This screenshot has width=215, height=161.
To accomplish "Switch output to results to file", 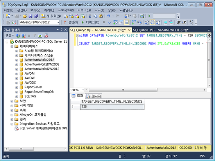I will tap(158, 22).
